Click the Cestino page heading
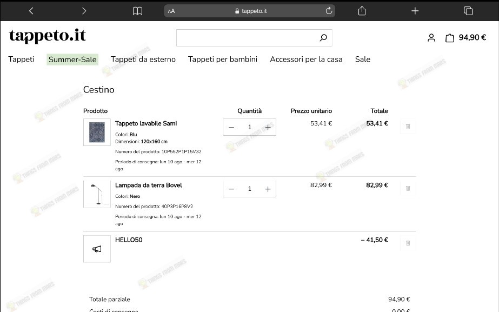This screenshot has height=312, width=499. [x=98, y=90]
